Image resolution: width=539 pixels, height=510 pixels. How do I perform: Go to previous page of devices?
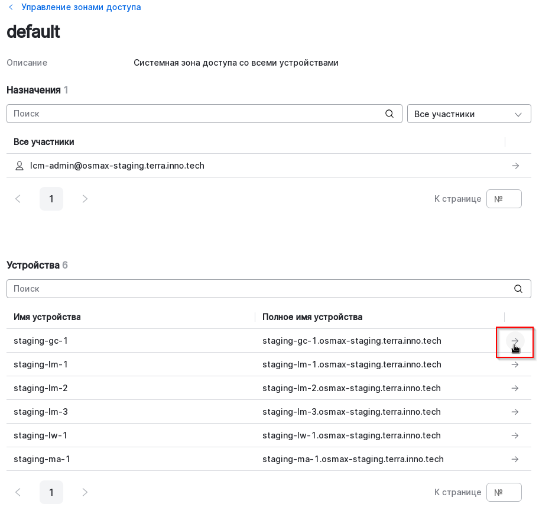(x=18, y=492)
